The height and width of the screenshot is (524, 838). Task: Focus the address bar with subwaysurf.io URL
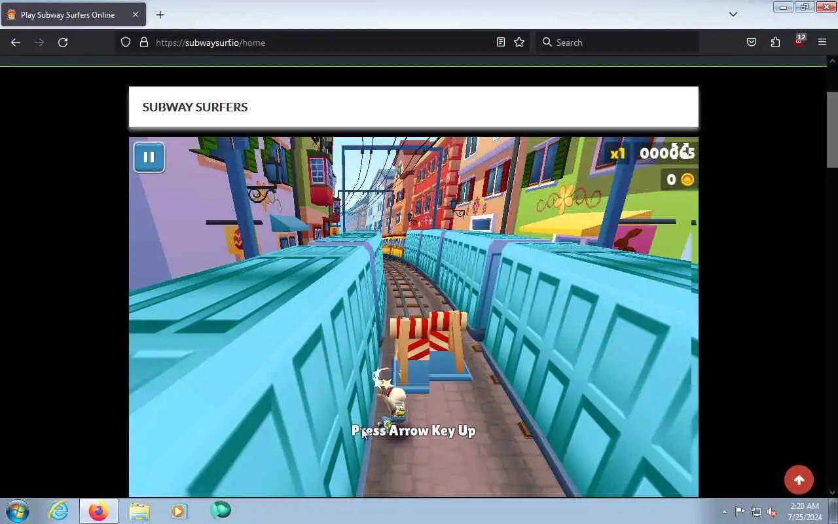321,42
